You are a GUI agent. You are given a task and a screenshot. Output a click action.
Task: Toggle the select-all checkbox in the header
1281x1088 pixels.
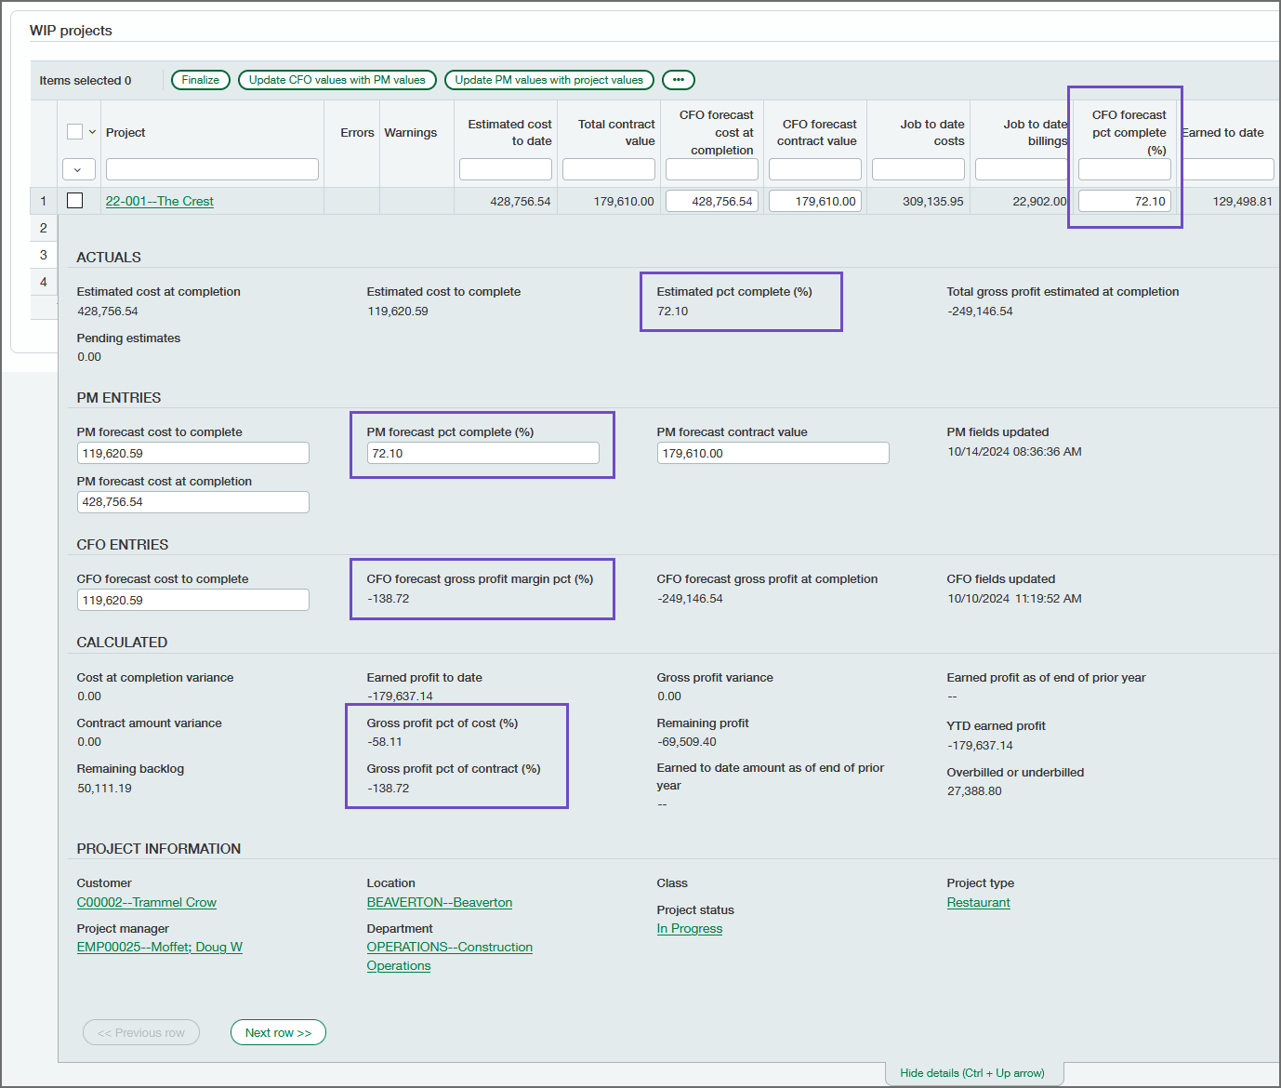coord(73,132)
